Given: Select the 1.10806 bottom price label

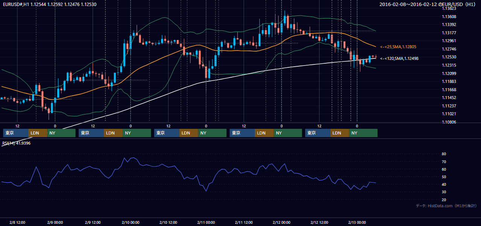Looking at the screenshot, I should point(449,122).
